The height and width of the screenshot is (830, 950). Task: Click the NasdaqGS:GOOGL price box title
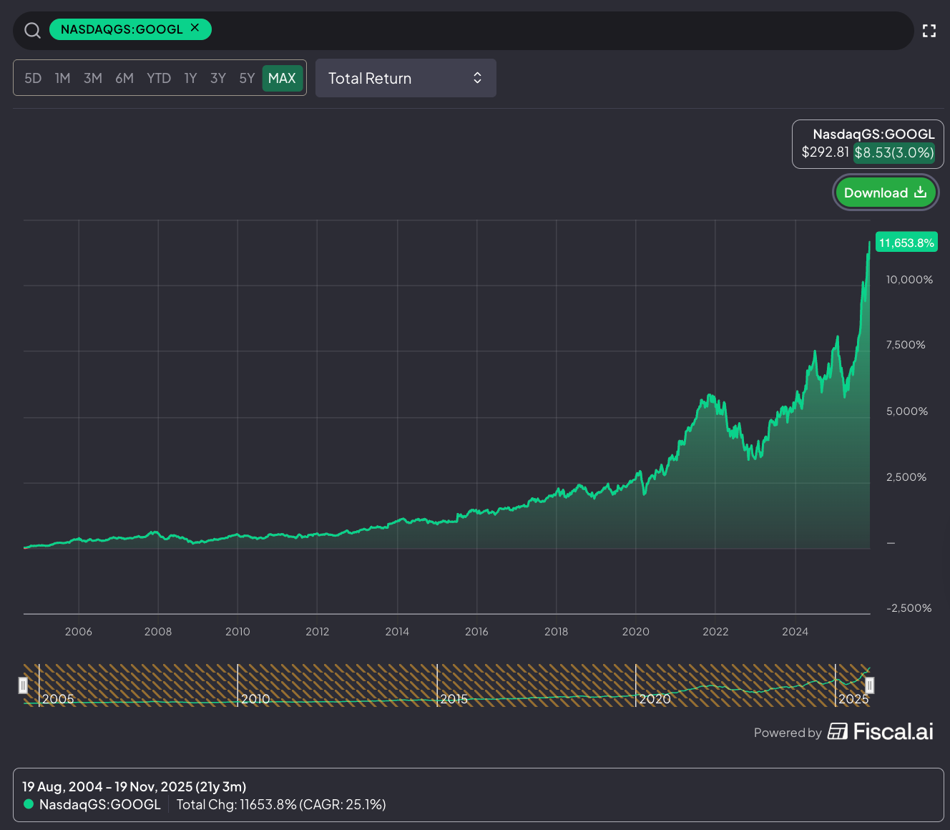point(873,134)
